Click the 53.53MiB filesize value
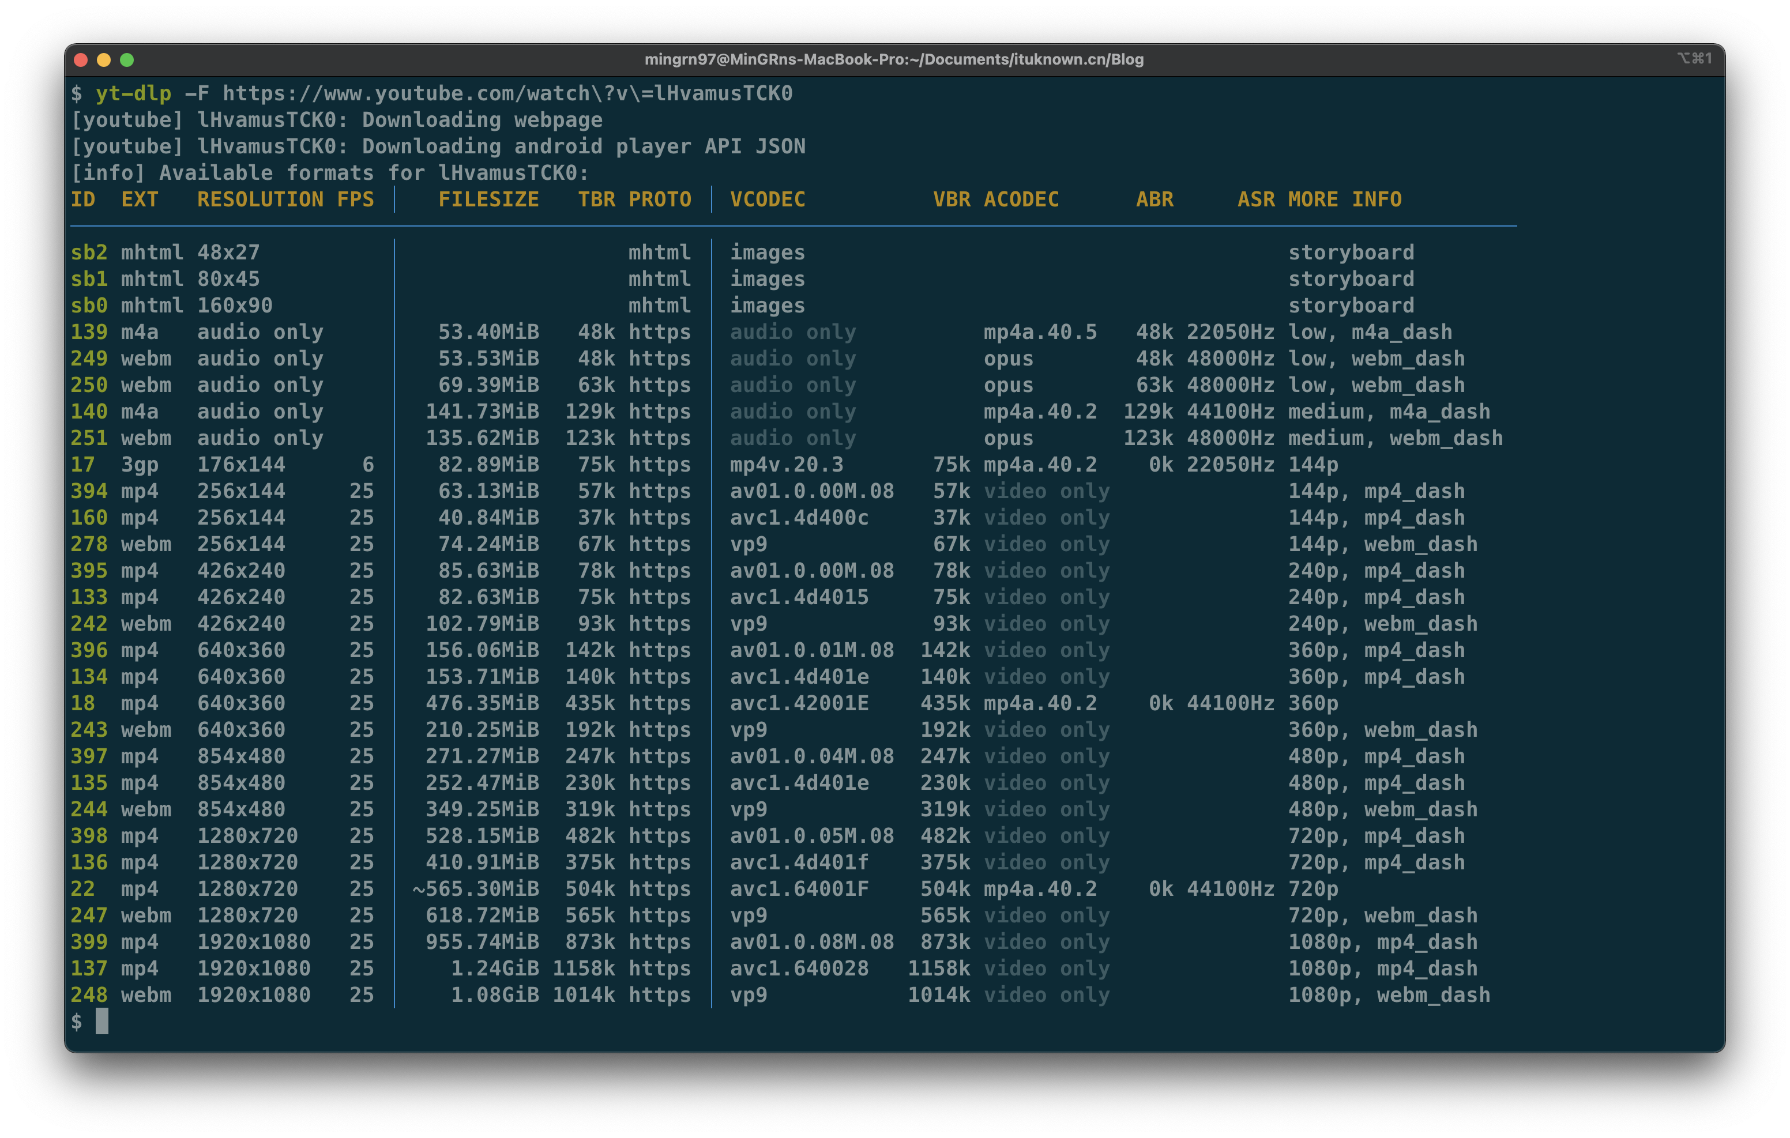Image resolution: width=1790 pixels, height=1138 pixels. [488, 358]
